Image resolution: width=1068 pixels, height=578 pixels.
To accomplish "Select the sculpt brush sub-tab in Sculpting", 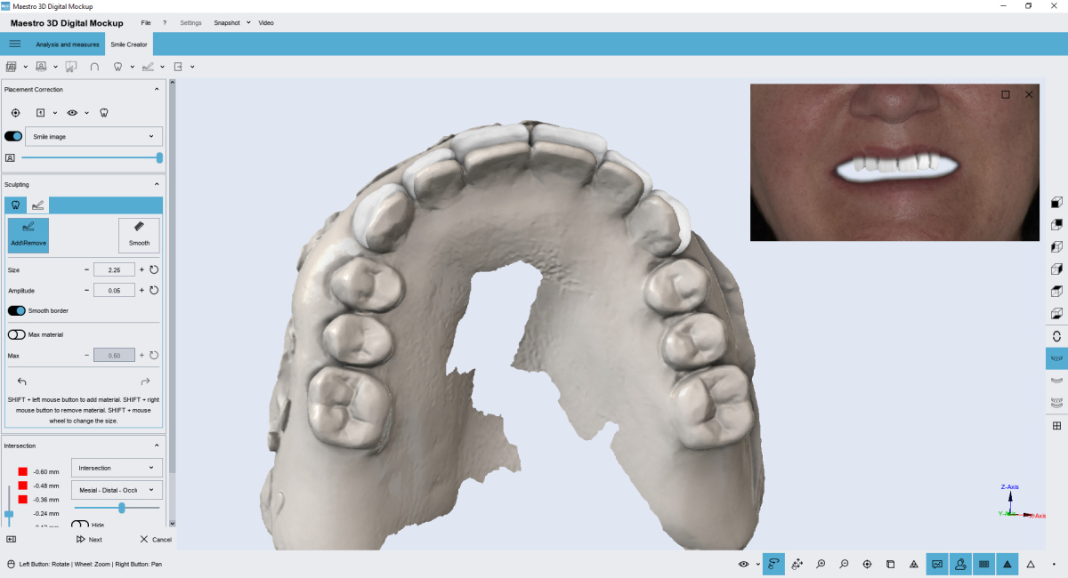I will pyautogui.click(x=37, y=205).
